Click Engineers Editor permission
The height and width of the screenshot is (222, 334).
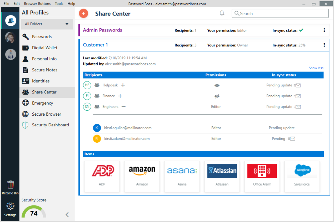216,107
